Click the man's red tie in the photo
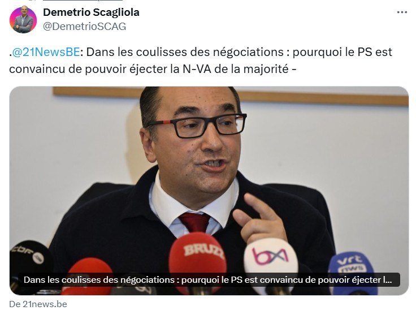416x319 pixels. [x=195, y=222]
